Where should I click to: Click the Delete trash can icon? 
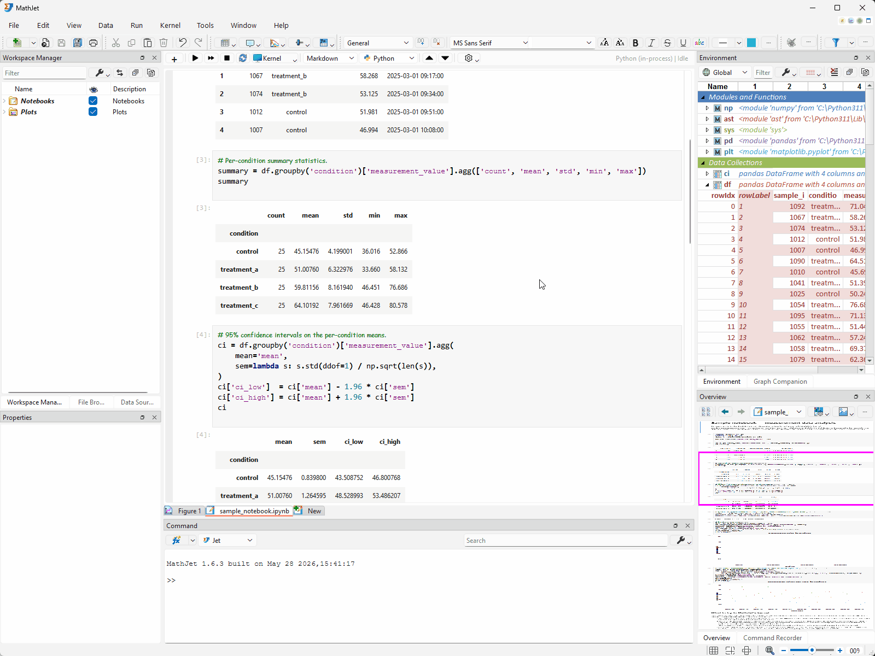(164, 43)
